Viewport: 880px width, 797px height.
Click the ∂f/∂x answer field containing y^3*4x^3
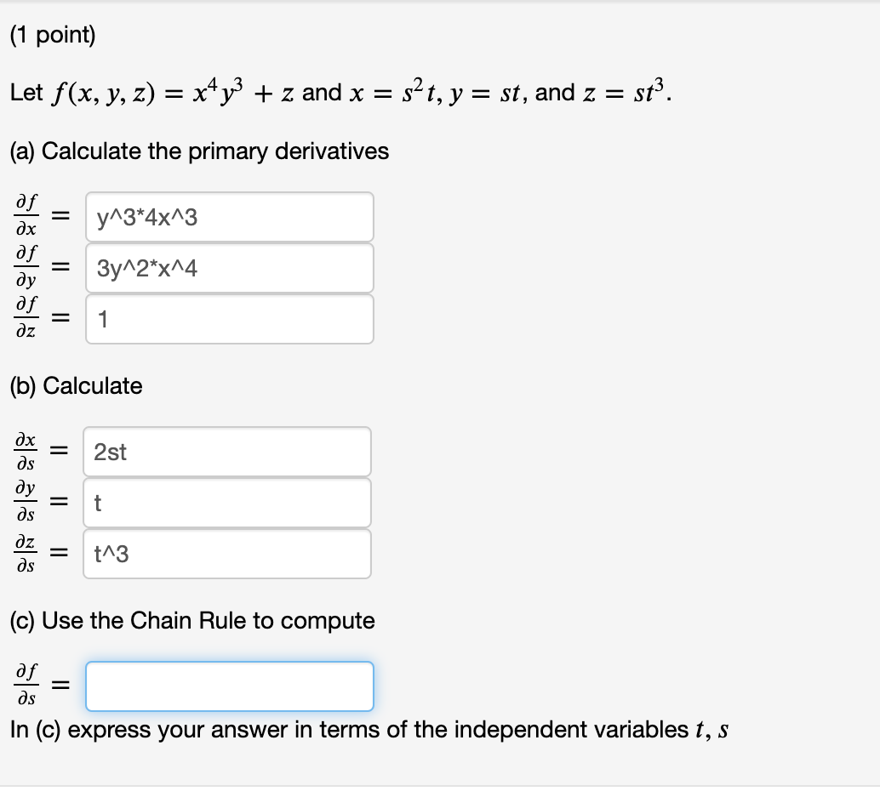(x=228, y=217)
